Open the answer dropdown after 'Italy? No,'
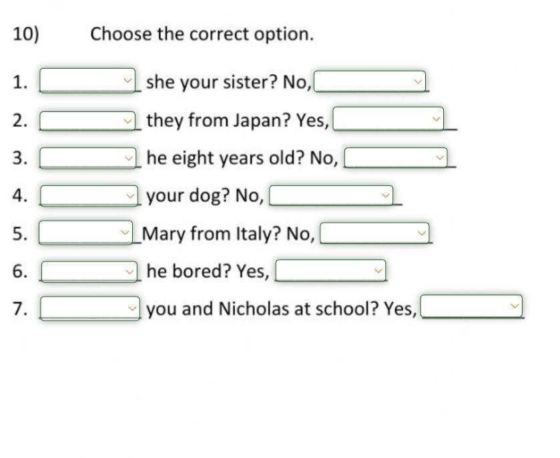This screenshot has height=458, width=560. [x=374, y=233]
